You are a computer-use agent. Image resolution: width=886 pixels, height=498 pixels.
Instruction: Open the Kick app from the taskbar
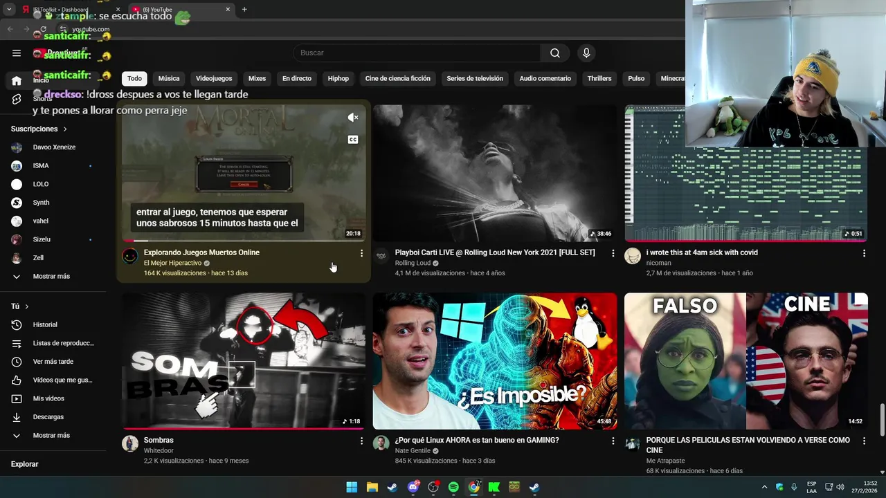pyautogui.click(x=494, y=487)
